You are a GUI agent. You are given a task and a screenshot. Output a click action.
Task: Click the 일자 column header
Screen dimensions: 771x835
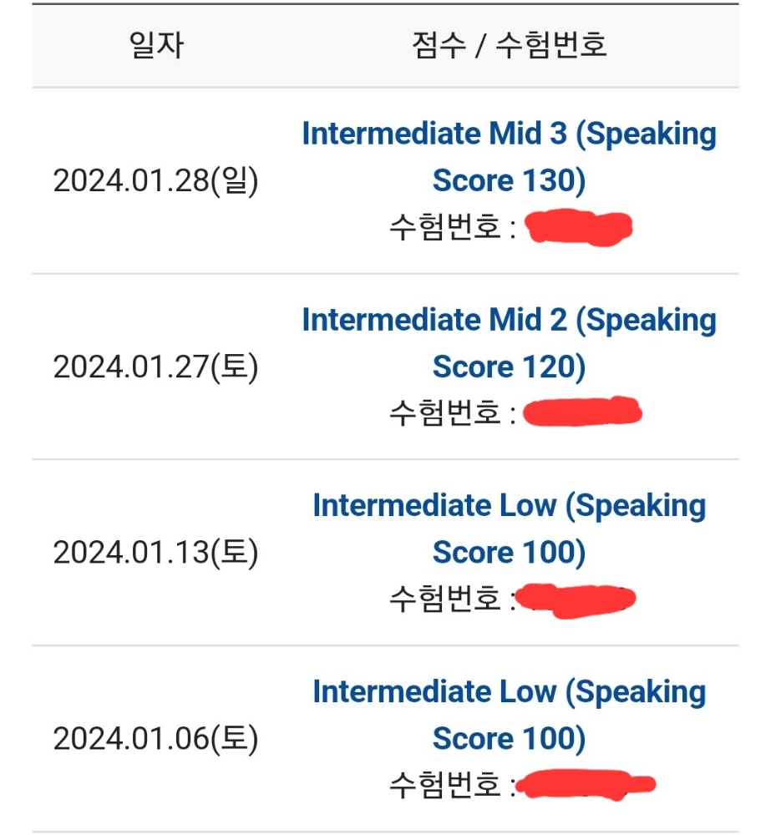(155, 44)
